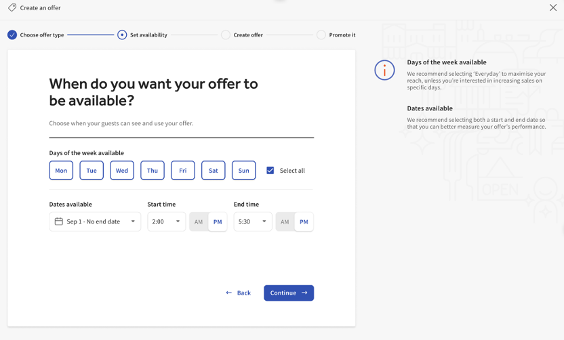Click the back arrow icon
This screenshot has height=340, width=564.
click(x=229, y=293)
